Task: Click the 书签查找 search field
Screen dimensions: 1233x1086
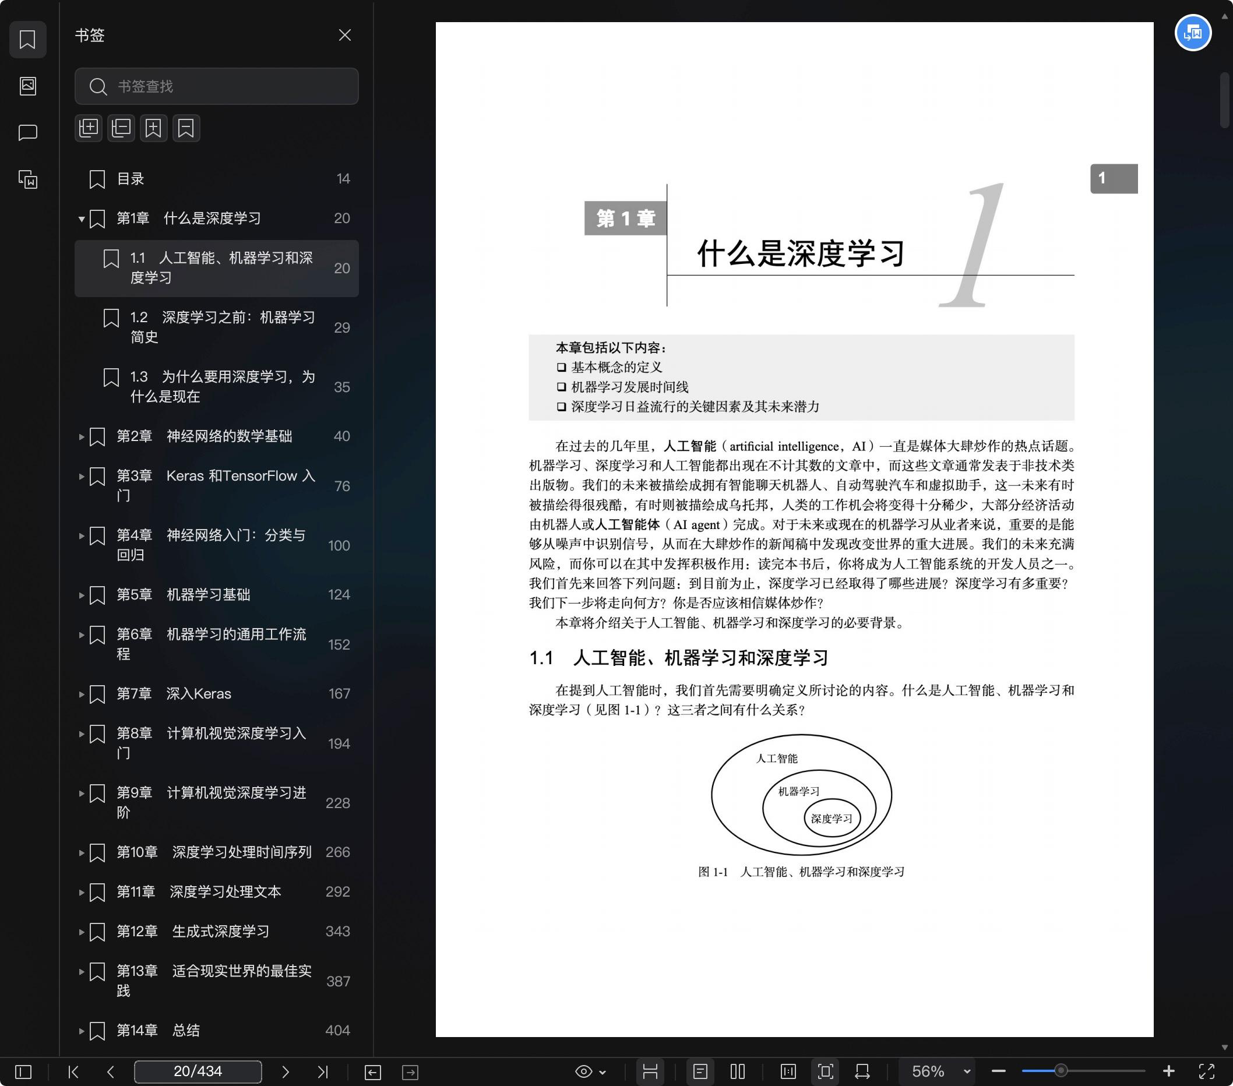Action: [217, 86]
